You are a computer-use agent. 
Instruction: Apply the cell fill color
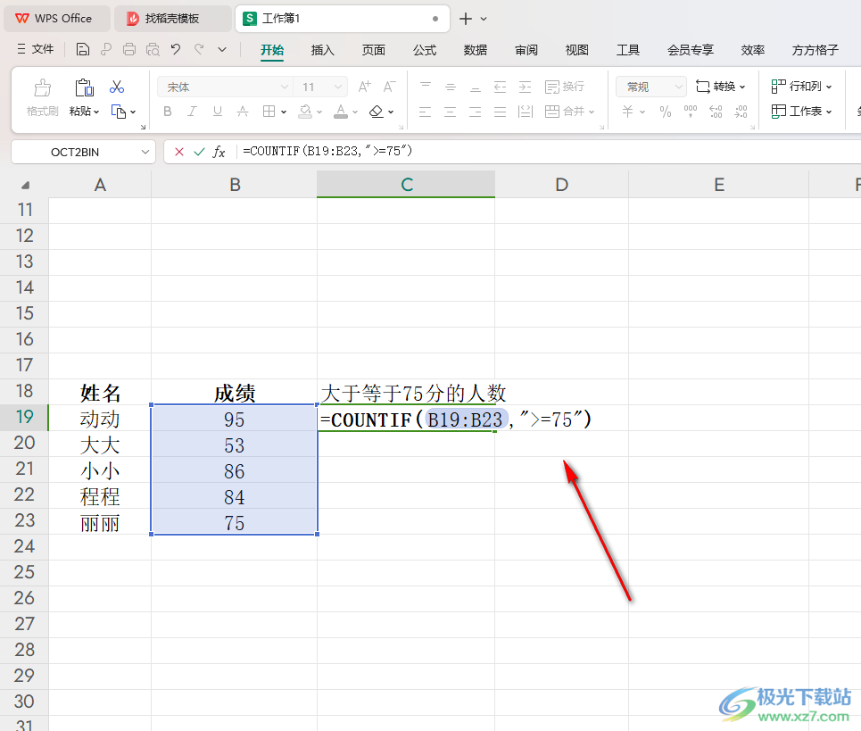click(x=305, y=112)
